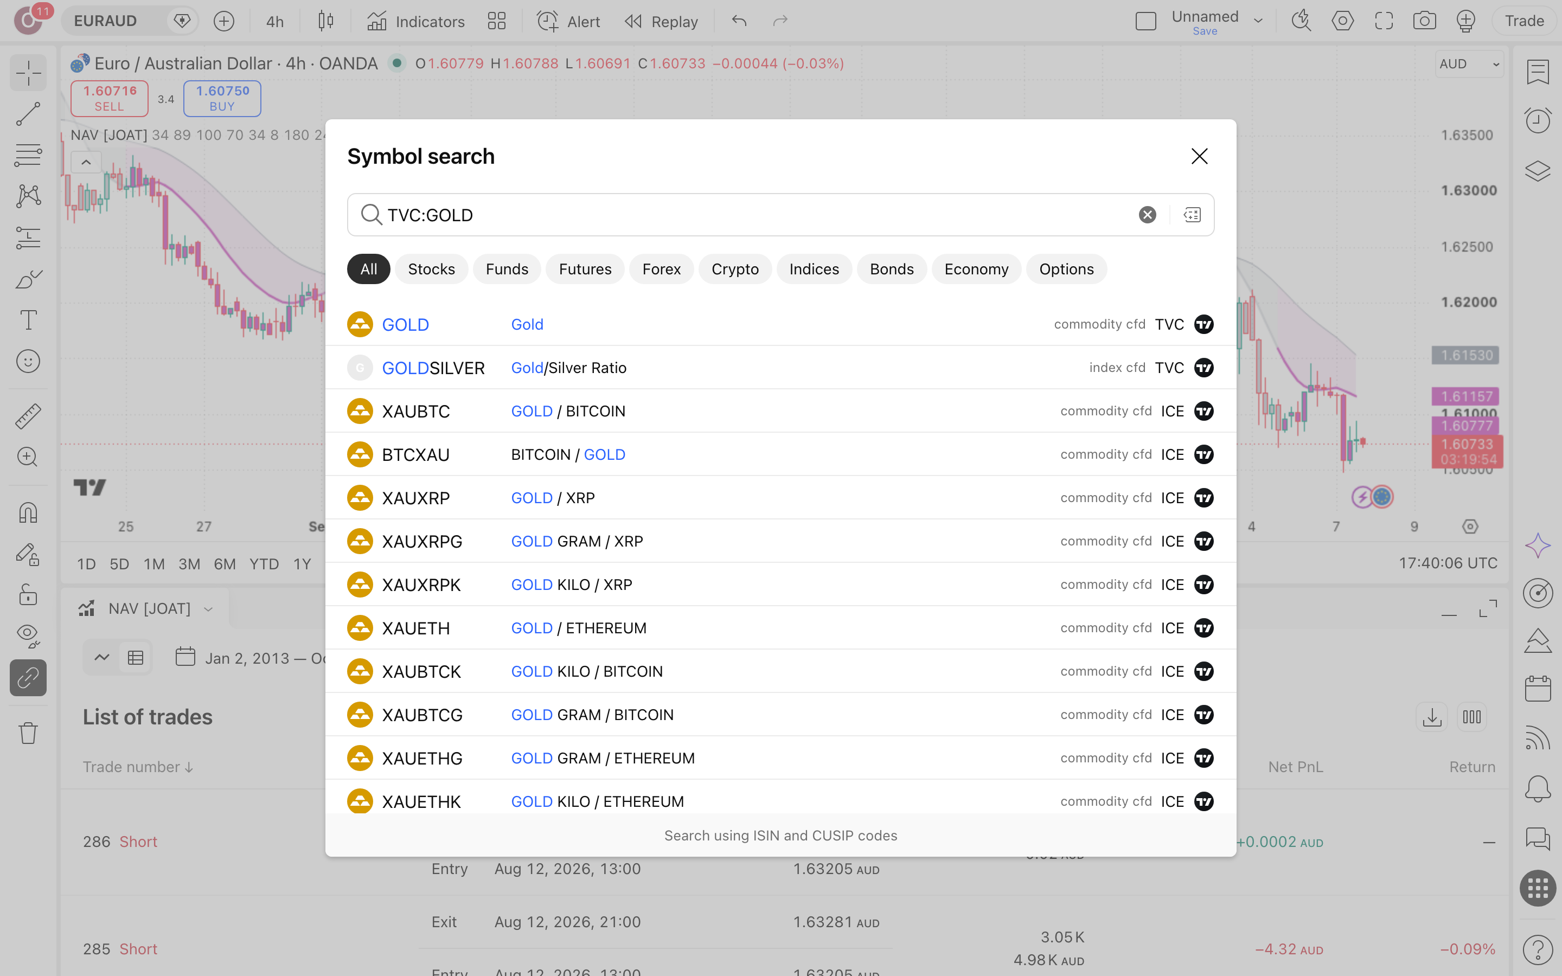Screen dimensions: 1562x976
Task: Enter fullscreen mode
Action: click(1384, 21)
